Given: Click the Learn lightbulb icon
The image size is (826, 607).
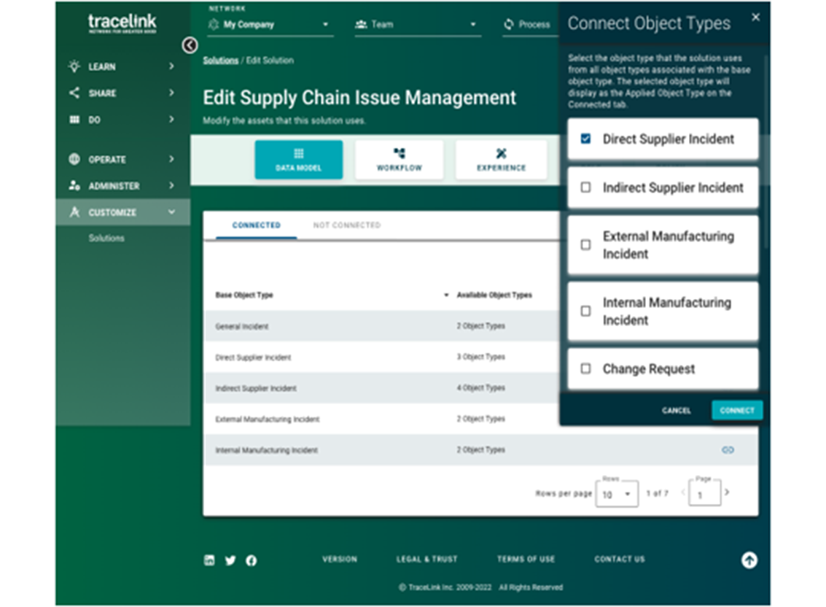Looking at the screenshot, I should tap(74, 66).
